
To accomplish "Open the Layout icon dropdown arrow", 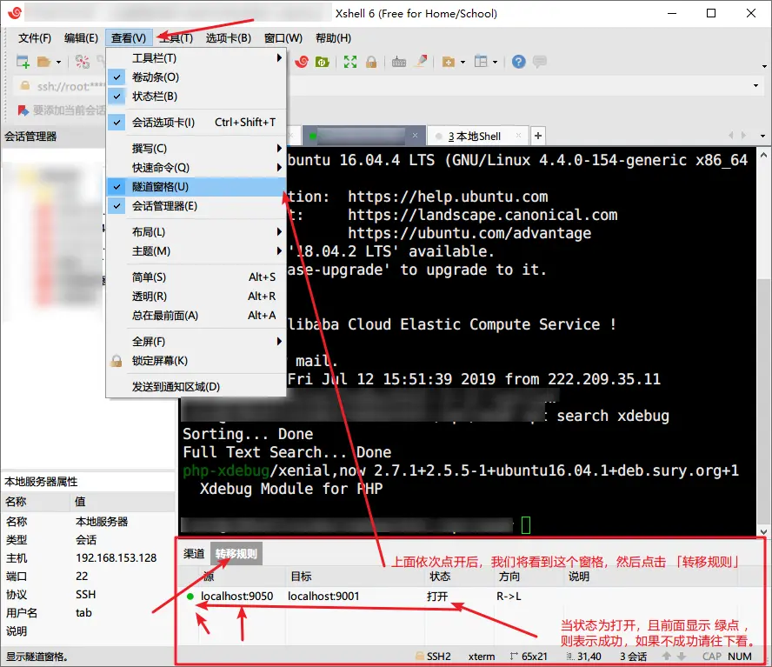I will point(496,62).
